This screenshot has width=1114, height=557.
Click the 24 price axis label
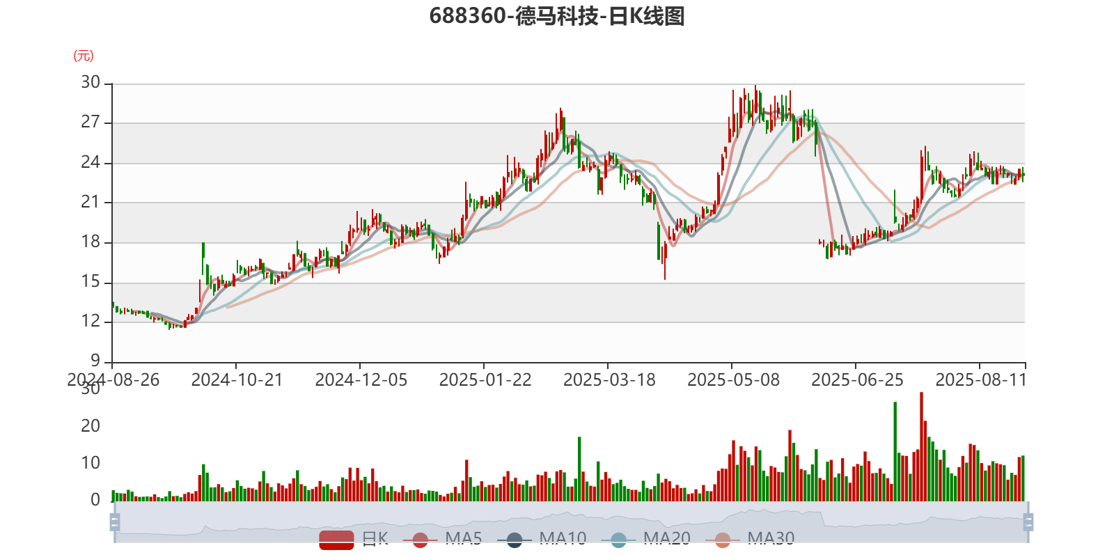tap(91, 163)
